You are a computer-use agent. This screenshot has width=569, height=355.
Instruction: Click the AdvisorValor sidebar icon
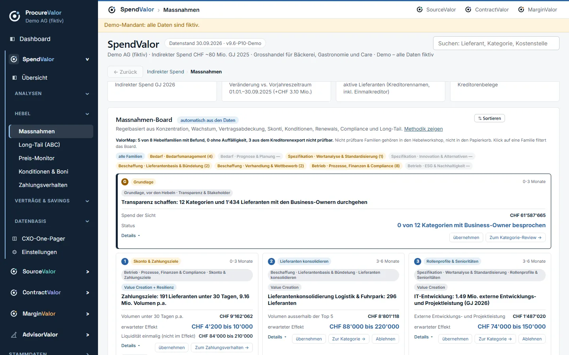point(14,335)
